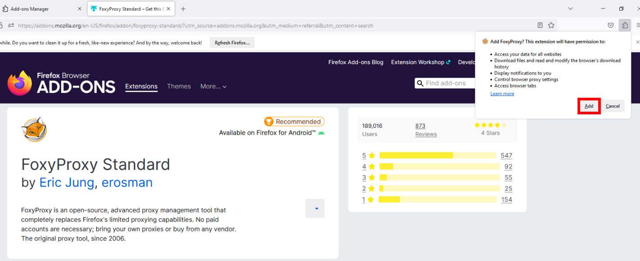Click the Firefox Browser ADD-ONS logo

pyautogui.click(x=62, y=83)
